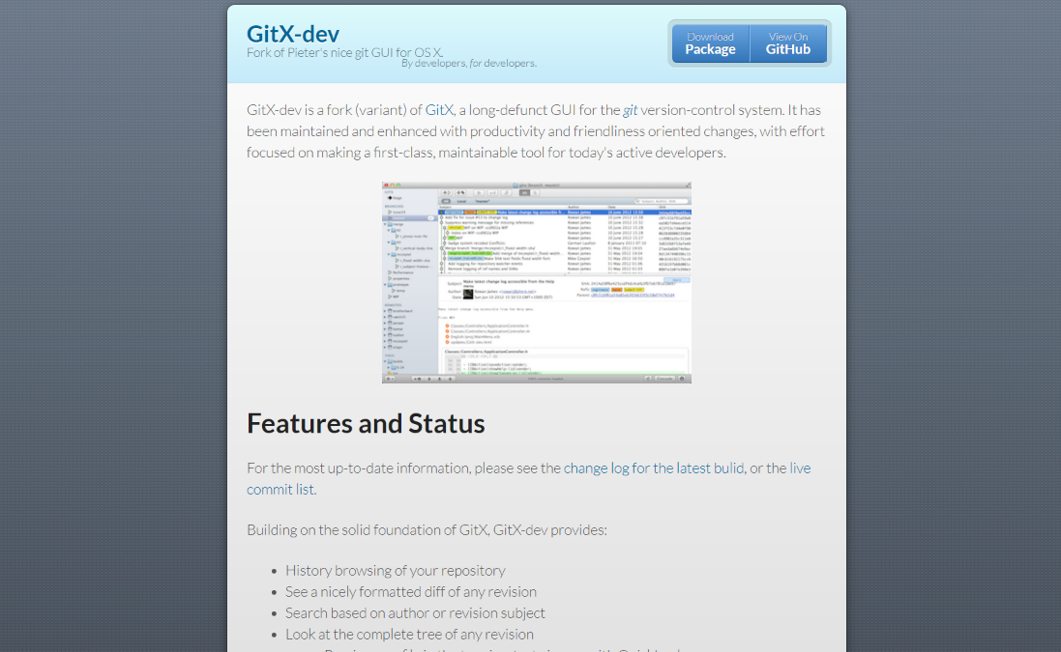Select text 'See a nicely formatted diff of any revision'
The width and height of the screenshot is (1061, 652).
(x=411, y=592)
